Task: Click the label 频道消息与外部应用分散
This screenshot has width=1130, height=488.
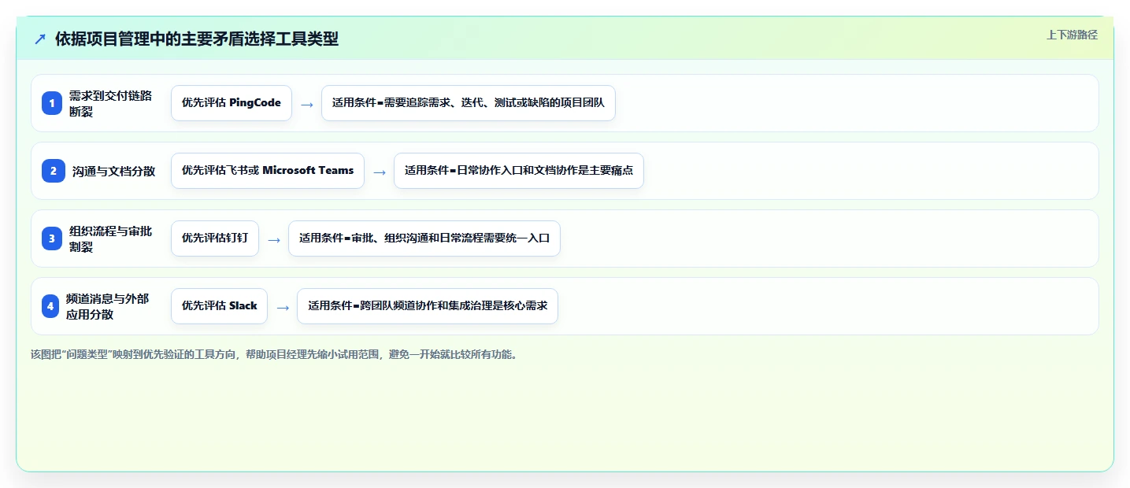Action: click(108, 306)
